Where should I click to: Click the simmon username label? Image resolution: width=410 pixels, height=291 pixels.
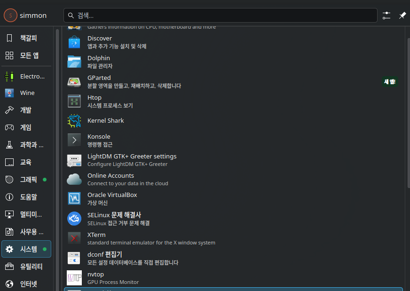click(x=33, y=16)
